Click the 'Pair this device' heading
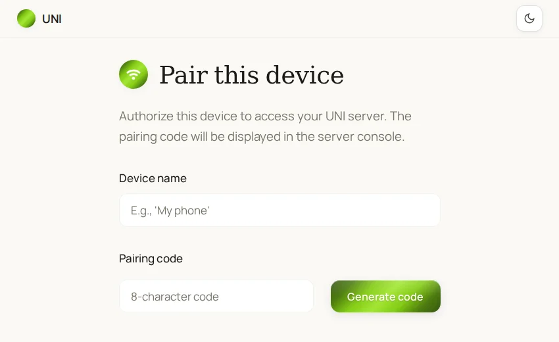This screenshot has height=342, width=559. pos(251,75)
